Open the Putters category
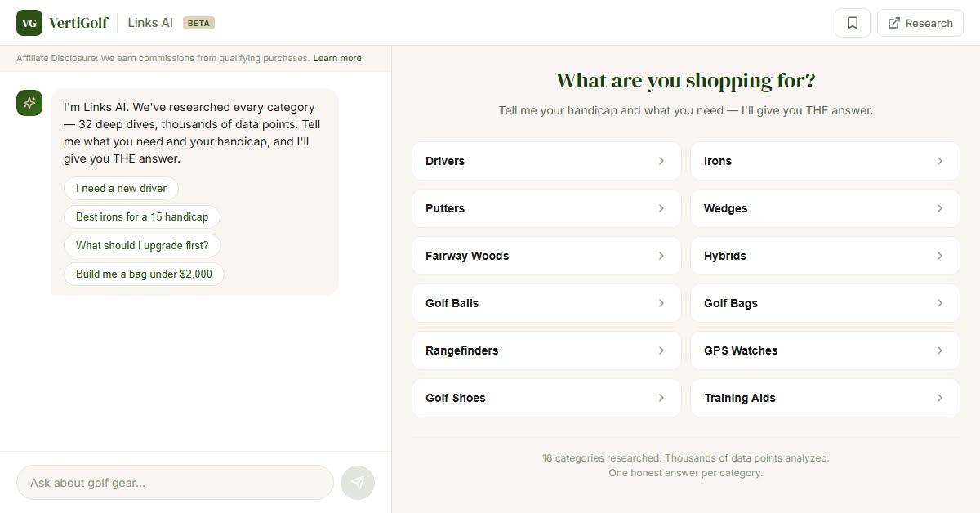Viewport: 980px width, 513px height. [546, 208]
